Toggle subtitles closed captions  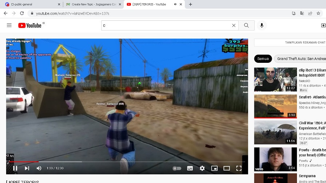point(190,168)
